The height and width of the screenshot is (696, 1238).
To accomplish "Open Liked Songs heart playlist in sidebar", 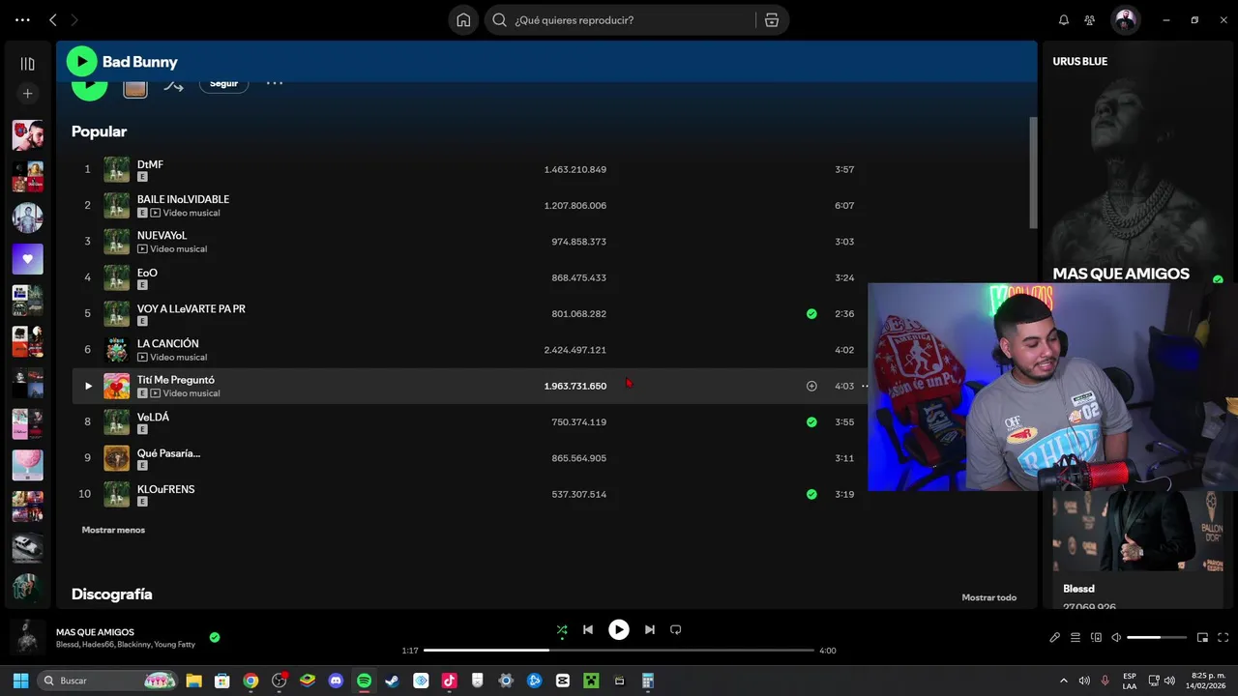I will pos(27,259).
